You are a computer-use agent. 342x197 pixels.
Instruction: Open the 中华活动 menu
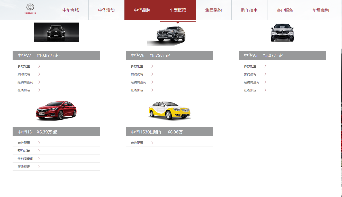coord(106,10)
